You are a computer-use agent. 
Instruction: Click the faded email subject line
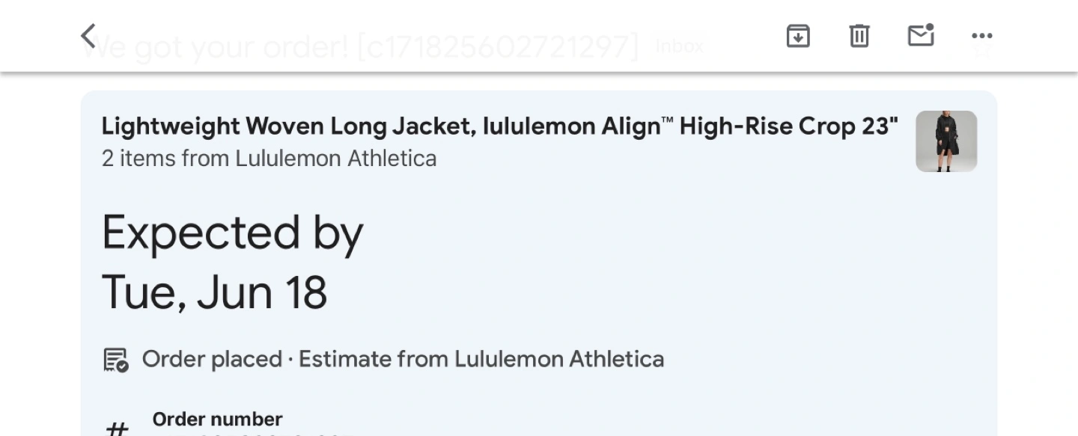click(x=363, y=47)
